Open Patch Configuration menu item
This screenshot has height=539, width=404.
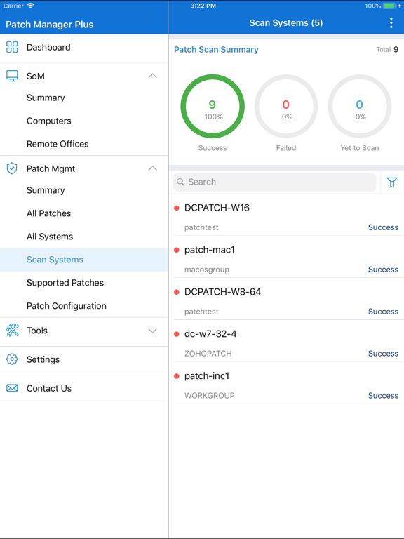point(84,306)
